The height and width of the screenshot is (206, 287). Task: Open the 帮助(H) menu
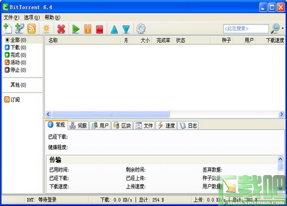(53, 17)
